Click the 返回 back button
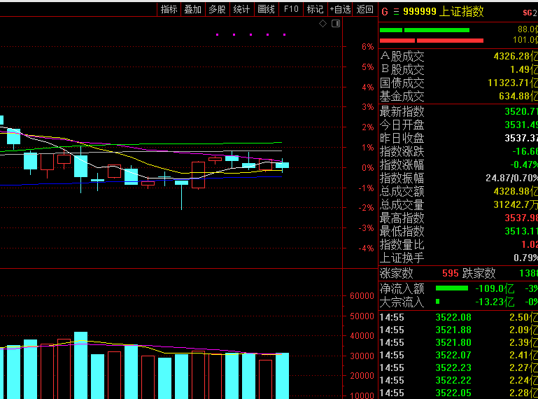538x399 pixels. [x=364, y=9]
